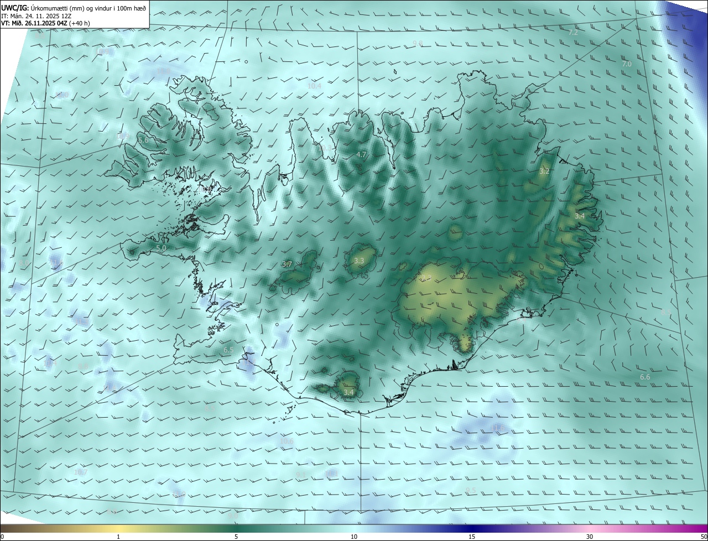Click the '0' tick on the colour scale
The height and width of the screenshot is (541, 708).
pyautogui.click(x=2, y=537)
